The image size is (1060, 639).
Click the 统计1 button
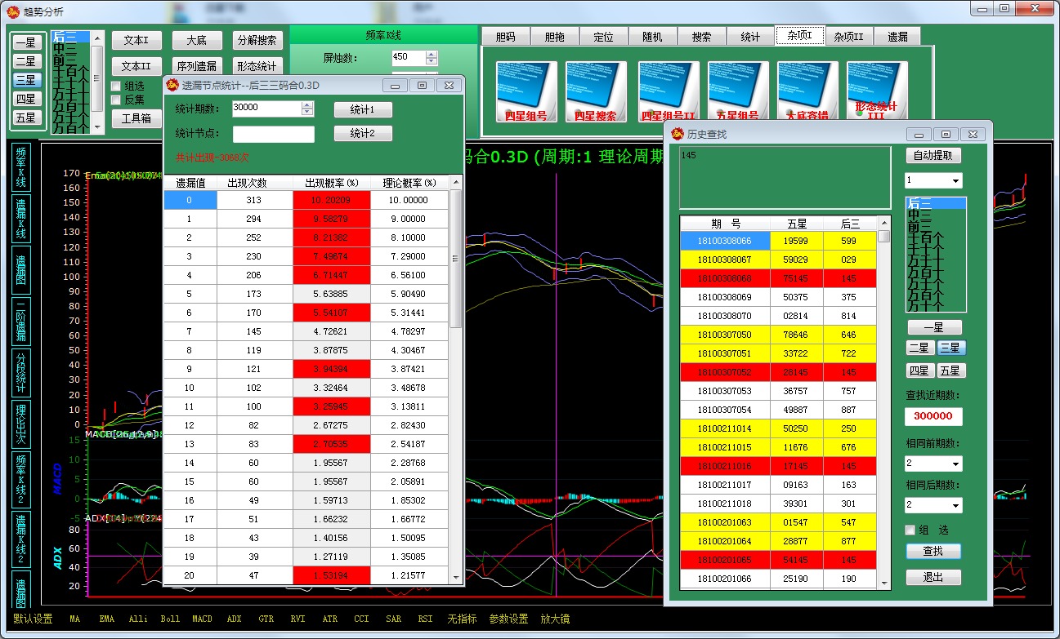point(362,109)
